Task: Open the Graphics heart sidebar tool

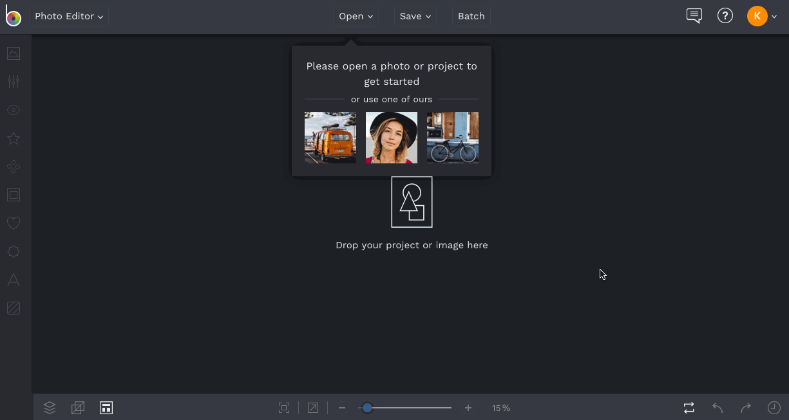Action: pos(14,223)
